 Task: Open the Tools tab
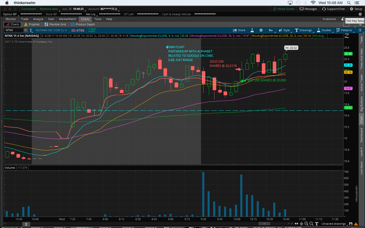[98, 19]
